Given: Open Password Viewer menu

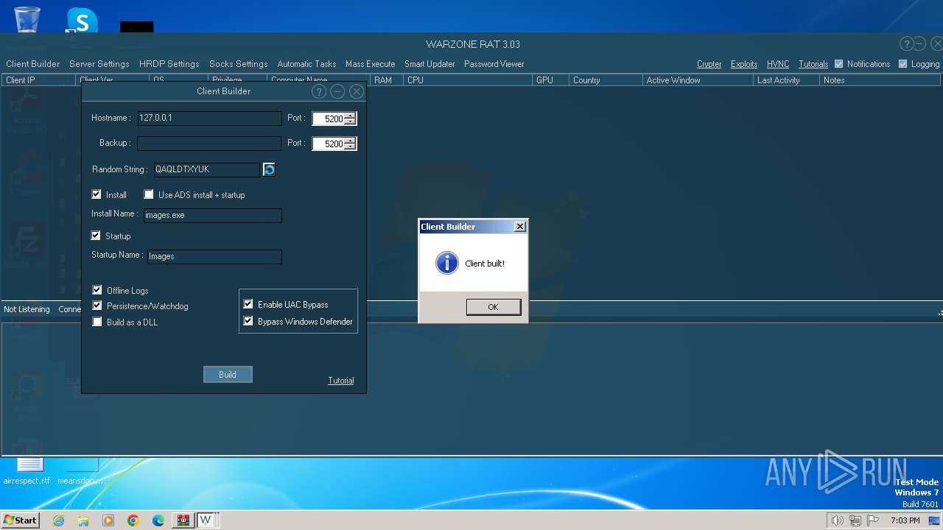Looking at the screenshot, I should click(x=494, y=64).
